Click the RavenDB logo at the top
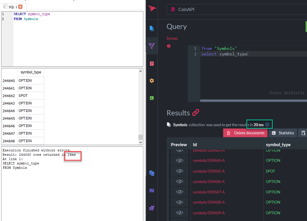Viewport: 307px width, 221px height. 151,9
